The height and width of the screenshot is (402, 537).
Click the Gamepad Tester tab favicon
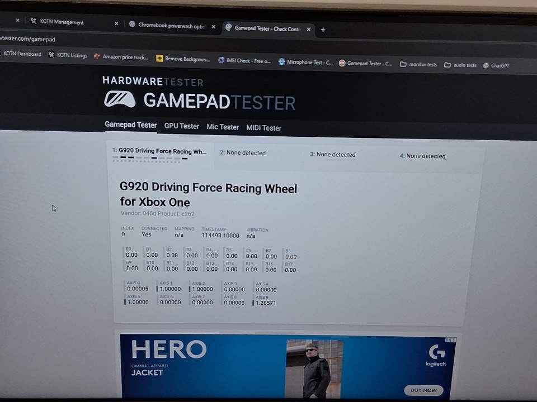pyautogui.click(x=228, y=28)
